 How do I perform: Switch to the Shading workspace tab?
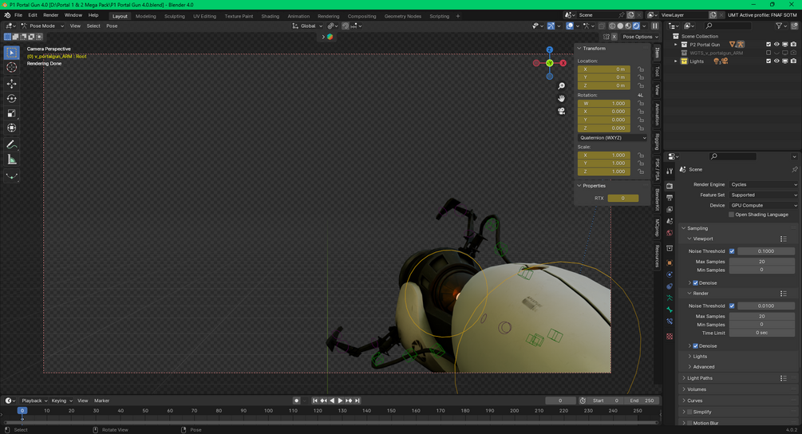click(270, 16)
